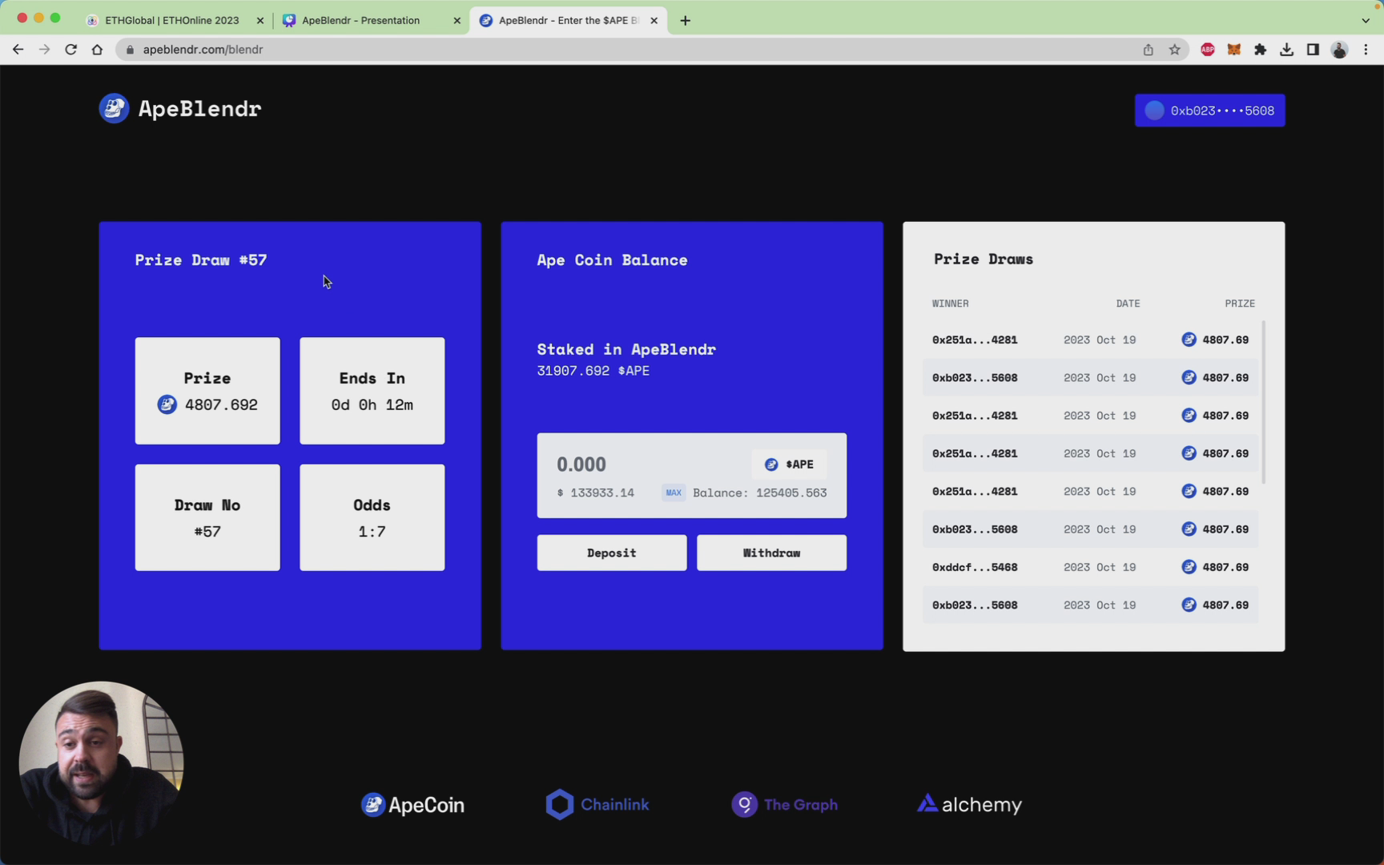Open the Chrome three-dot menu
The width and height of the screenshot is (1384, 865).
point(1366,50)
